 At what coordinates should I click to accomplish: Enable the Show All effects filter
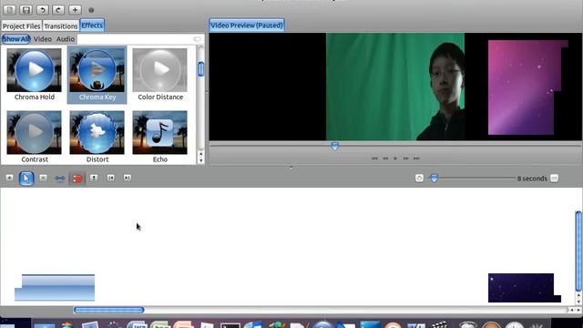point(16,39)
